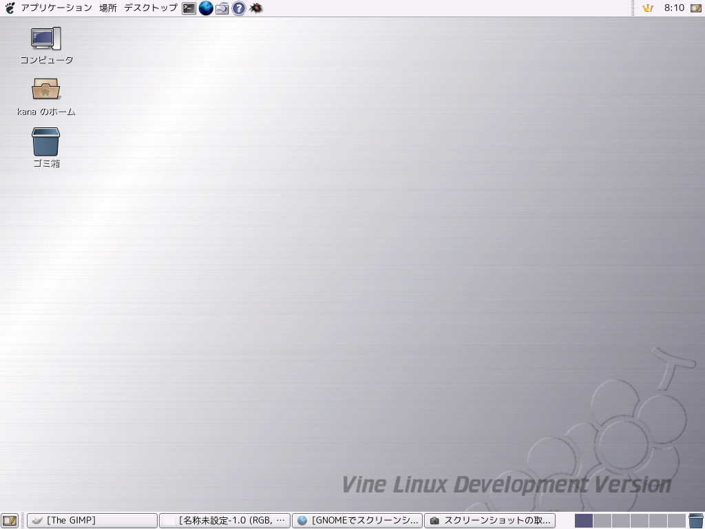Open the 場所 menu
This screenshot has height=529, width=705.
click(108, 8)
